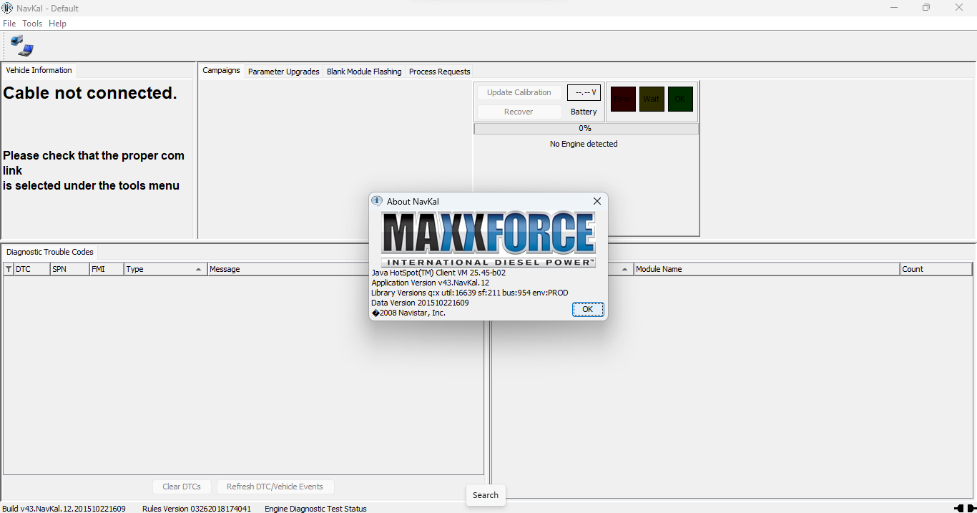
Task: Click the filter funnel icon in the DTC table
Action: 9,269
